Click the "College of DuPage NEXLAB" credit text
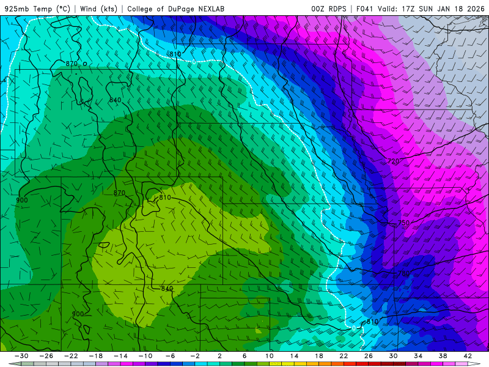The width and height of the screenshot is (489, 367). click(175, 9)
